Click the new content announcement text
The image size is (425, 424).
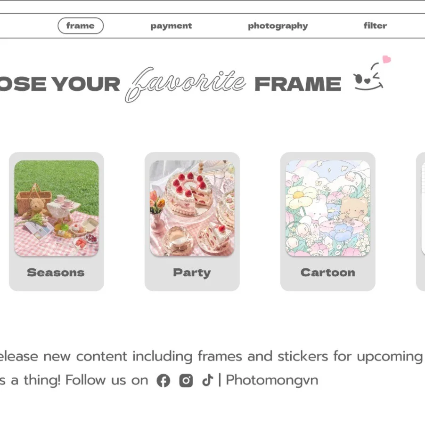pyautogui.click(x=212, y=356)
